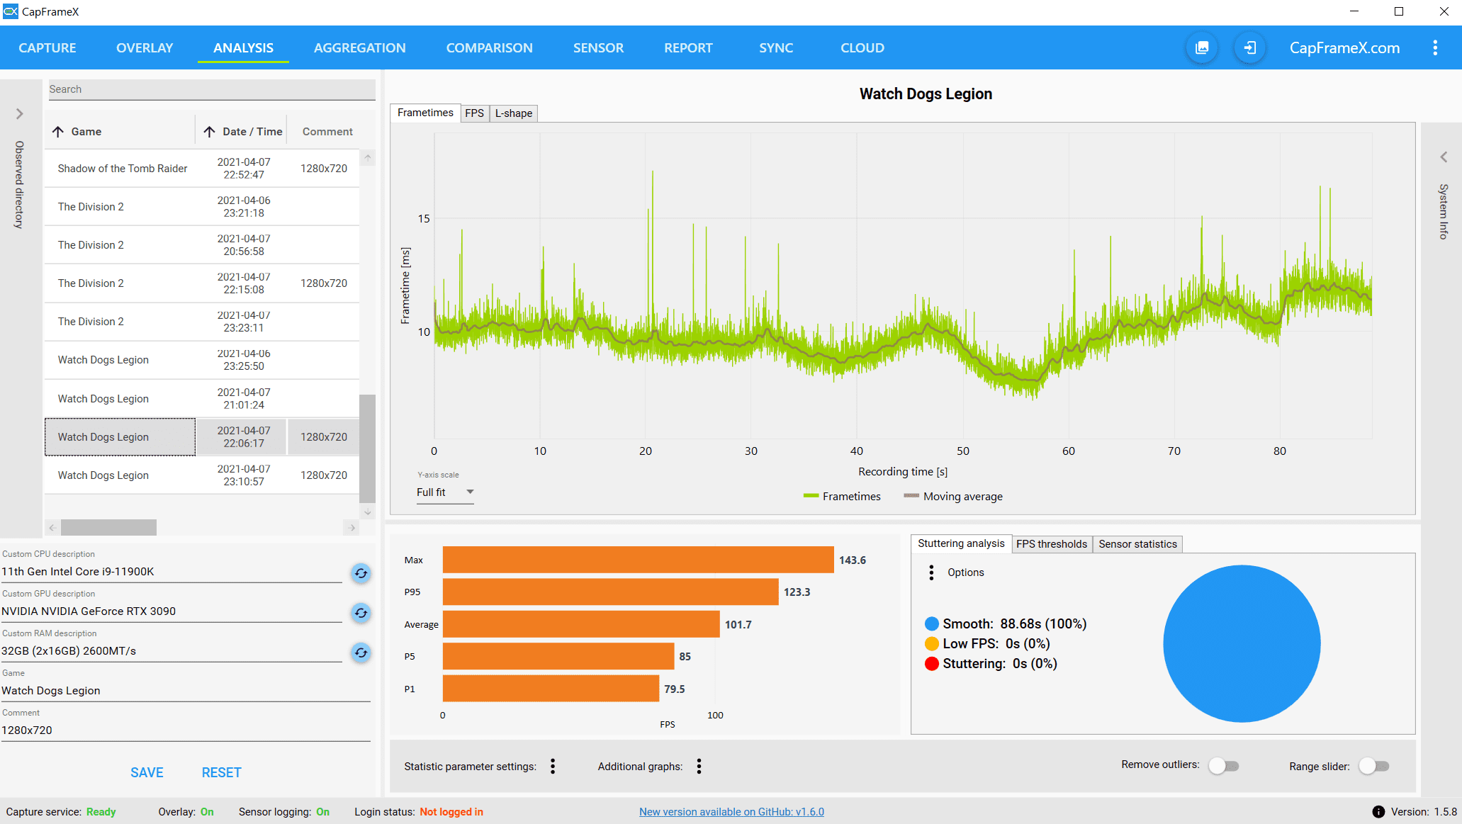
Task: Open the FPS thresholds tab
Action: (1051, 544)
